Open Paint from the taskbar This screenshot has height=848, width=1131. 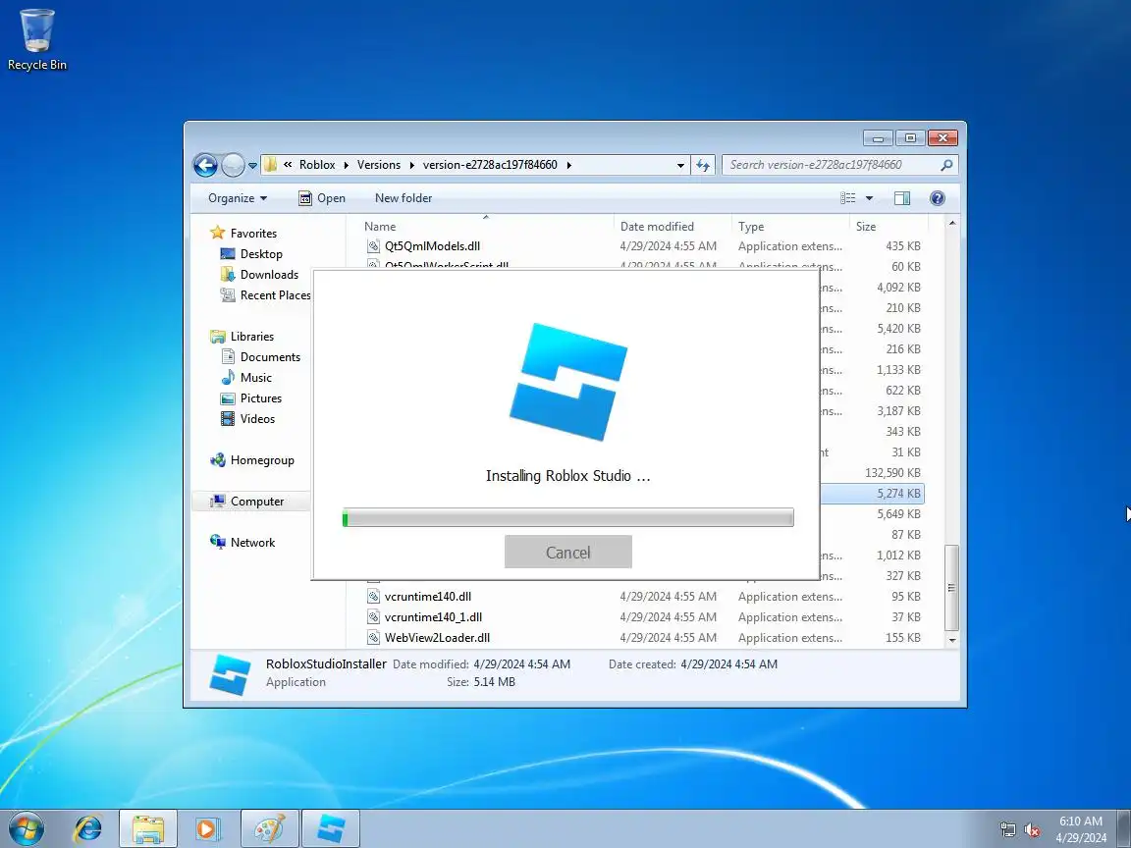point(270,828)
